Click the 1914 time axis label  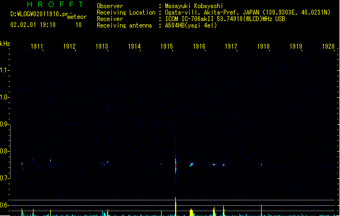click(x=135, y=46)
